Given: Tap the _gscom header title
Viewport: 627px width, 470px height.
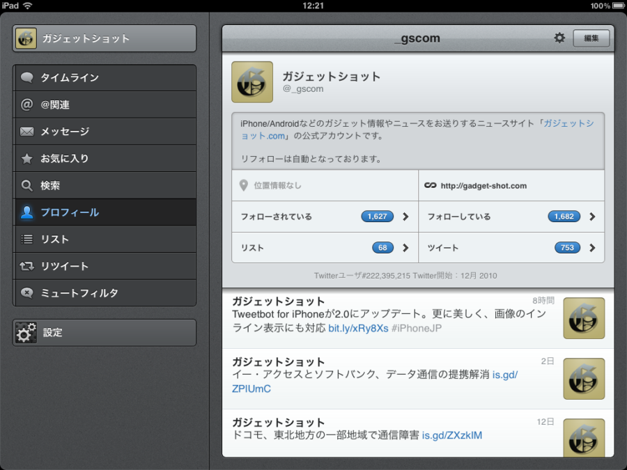Looking at the screenshot, I should (417, 38).
